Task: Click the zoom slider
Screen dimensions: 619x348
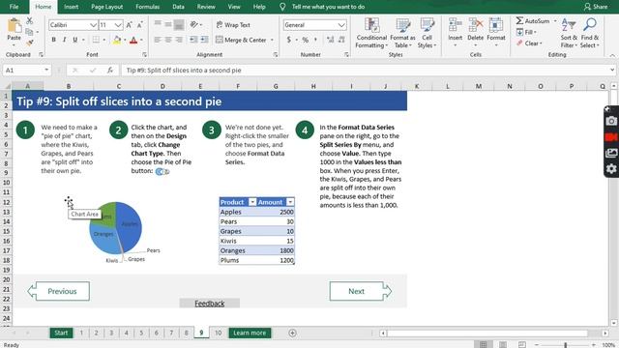Action: click(x=565, y=345)
